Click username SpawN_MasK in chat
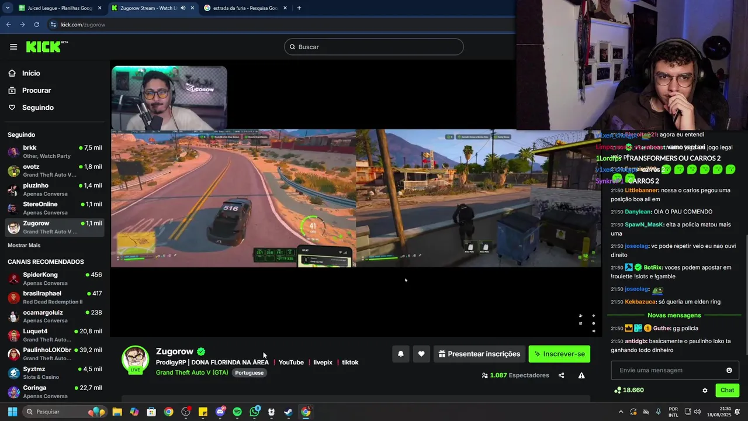Image resolution: width=748 pixels, height=421 pixels. pos(644,225)
